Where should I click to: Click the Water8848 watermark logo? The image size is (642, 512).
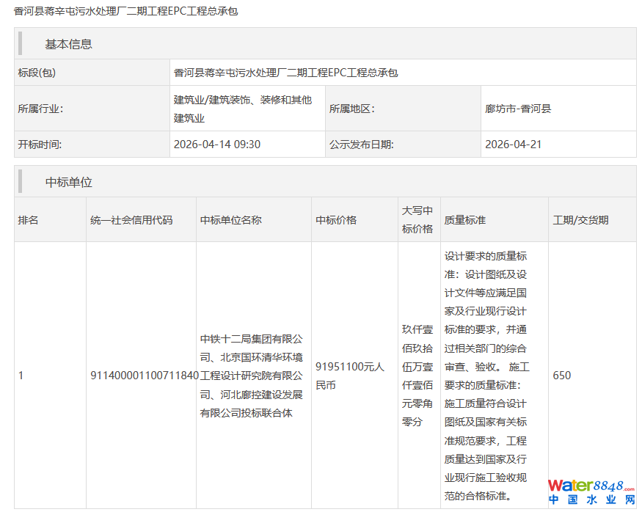coord(591,493)
